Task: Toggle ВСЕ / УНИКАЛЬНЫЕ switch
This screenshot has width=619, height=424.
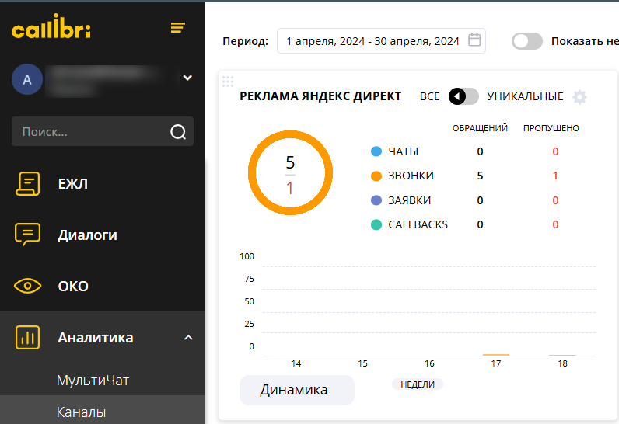Action: [x=463, y=96]
